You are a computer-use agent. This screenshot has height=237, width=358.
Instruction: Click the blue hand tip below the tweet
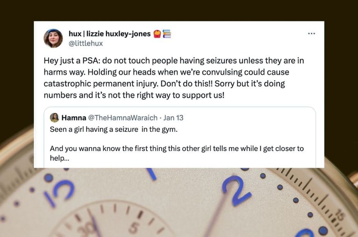pyautogui.click(x=152, y=174)
